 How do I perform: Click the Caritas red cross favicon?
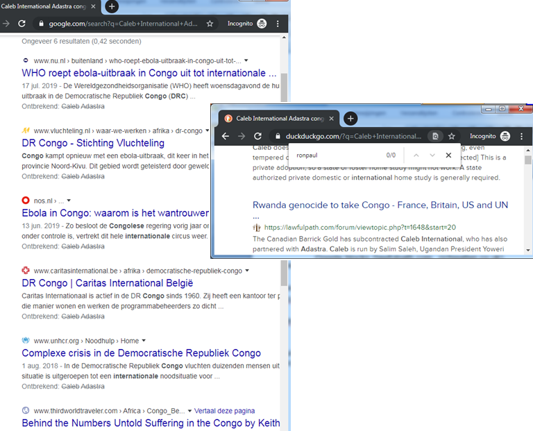(26, 270)
